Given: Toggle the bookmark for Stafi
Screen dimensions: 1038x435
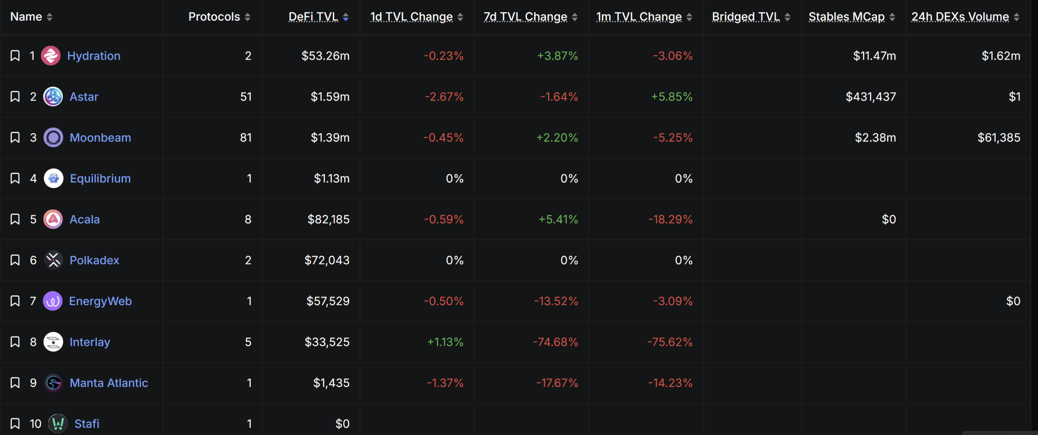Looking at the screenshot, I should pos(15,424).
